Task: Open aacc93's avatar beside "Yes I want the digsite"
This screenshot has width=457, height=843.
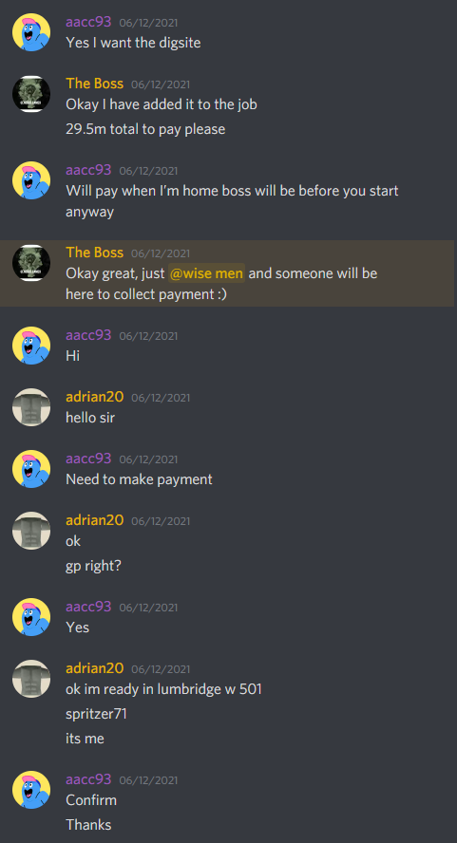Action: tap(31, 32)
